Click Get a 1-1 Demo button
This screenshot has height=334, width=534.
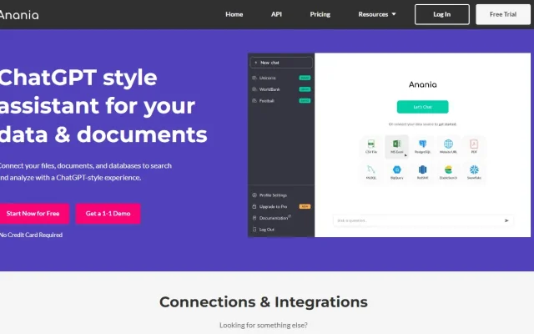(108, 214)
